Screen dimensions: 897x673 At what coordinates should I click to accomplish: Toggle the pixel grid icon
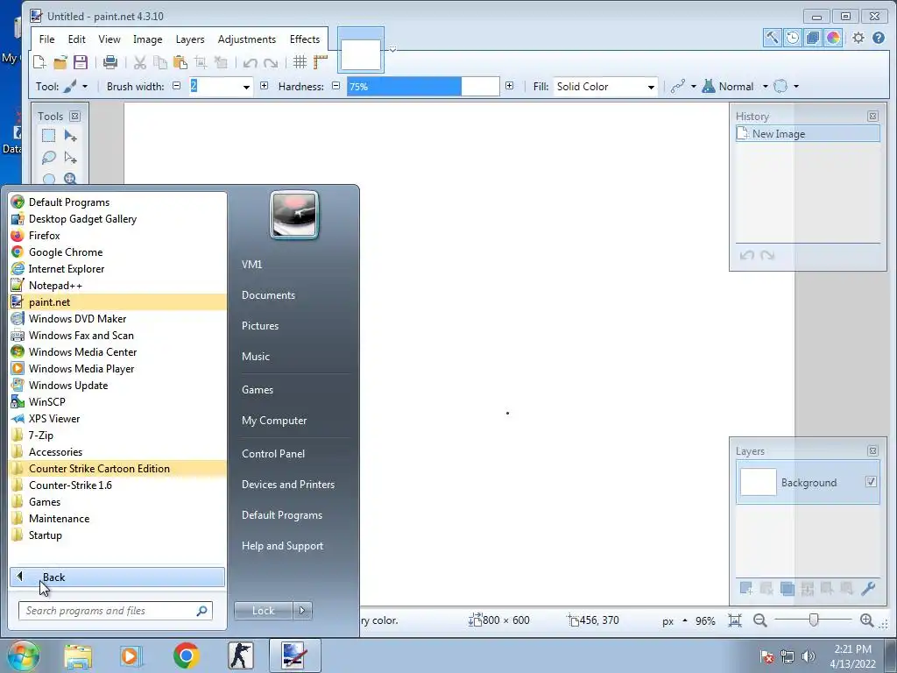coord(300,62)
